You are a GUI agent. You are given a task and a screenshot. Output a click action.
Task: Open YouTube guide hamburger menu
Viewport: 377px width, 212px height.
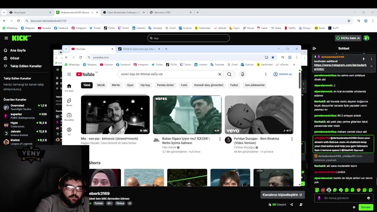click(69, 74)
